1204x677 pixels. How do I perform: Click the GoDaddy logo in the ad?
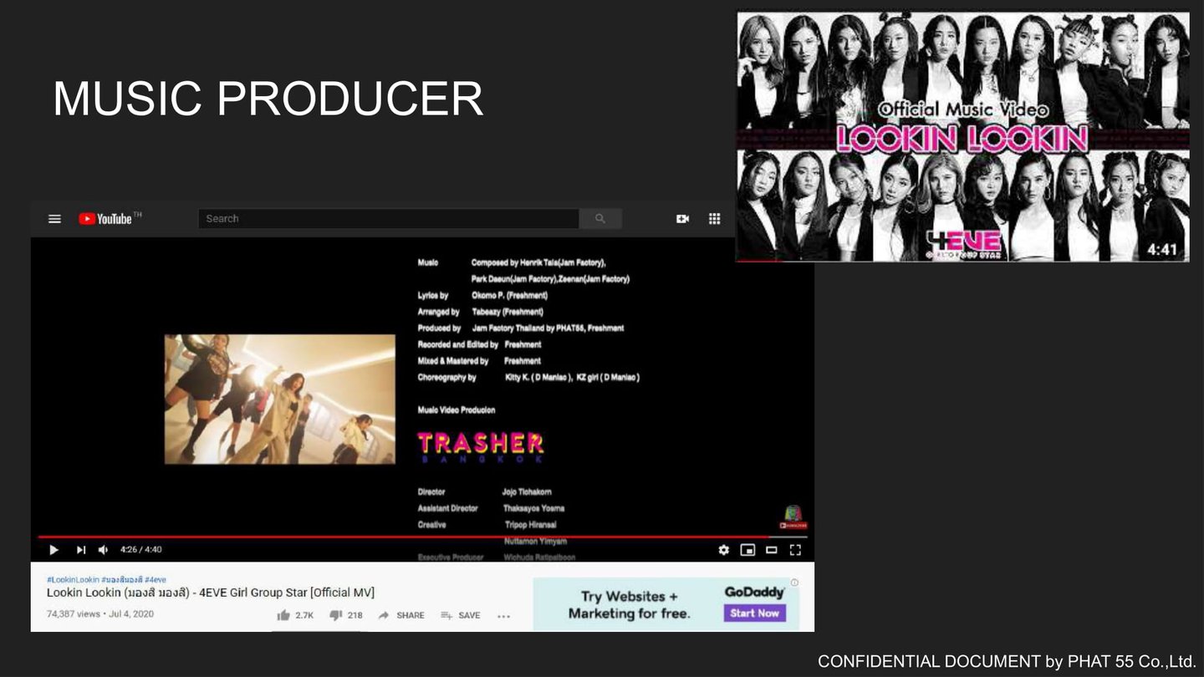click(x=754, y=592)
